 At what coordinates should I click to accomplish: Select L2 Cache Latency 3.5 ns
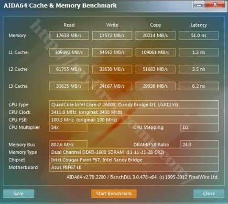pyautogui.click(x=199, y=69)
